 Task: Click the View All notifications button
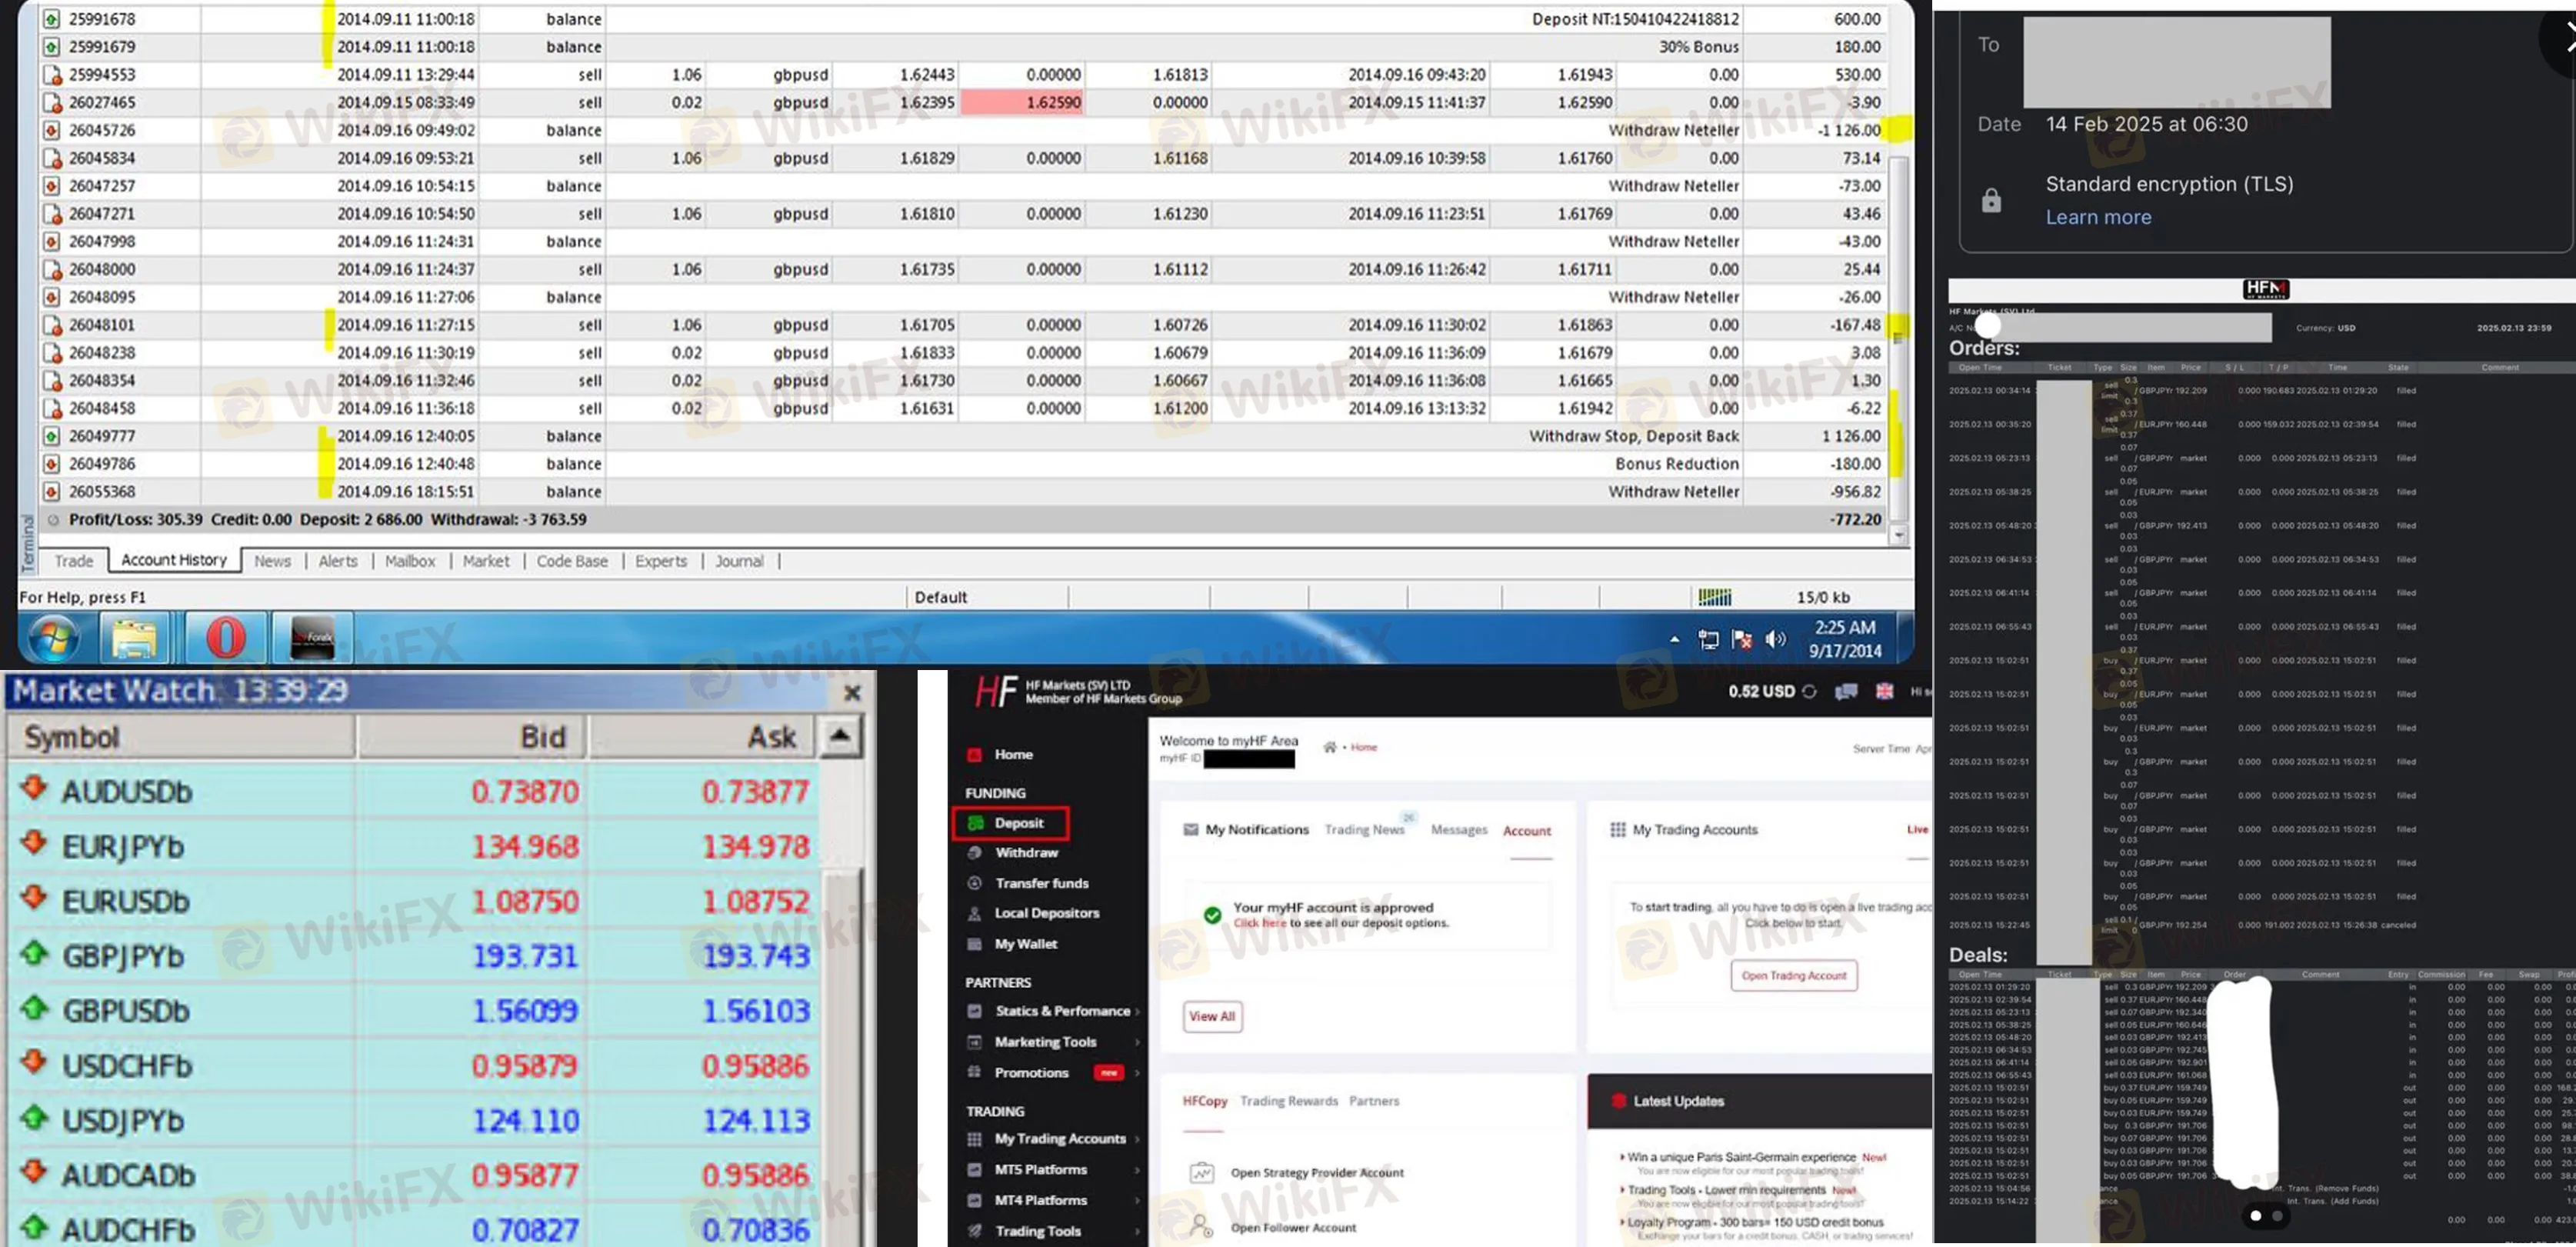pyautogui.click(x=1212, y=1016)
